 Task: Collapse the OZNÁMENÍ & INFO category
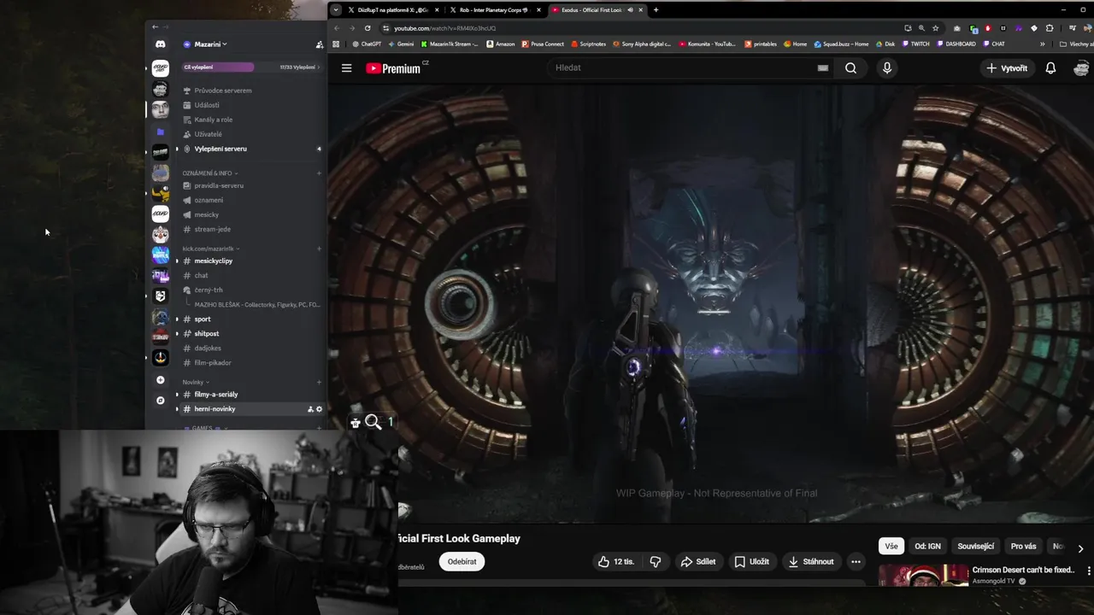[x=209, y=173]
